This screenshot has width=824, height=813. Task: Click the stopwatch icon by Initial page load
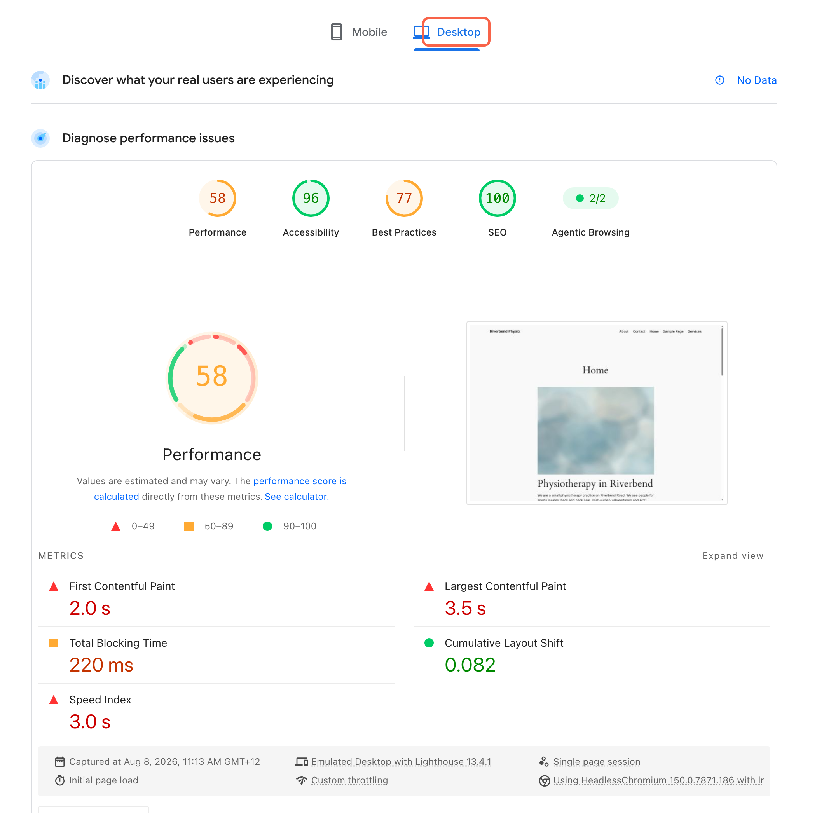click(60, 780)
